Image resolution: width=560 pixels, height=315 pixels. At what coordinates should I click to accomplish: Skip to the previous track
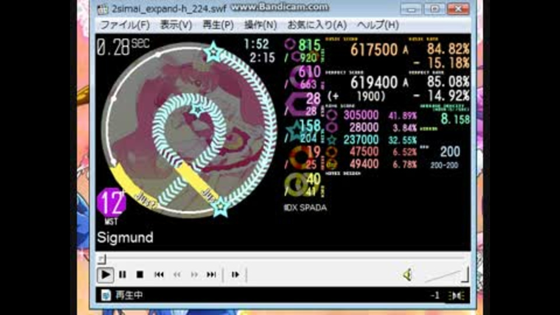(x=159, y=275)
